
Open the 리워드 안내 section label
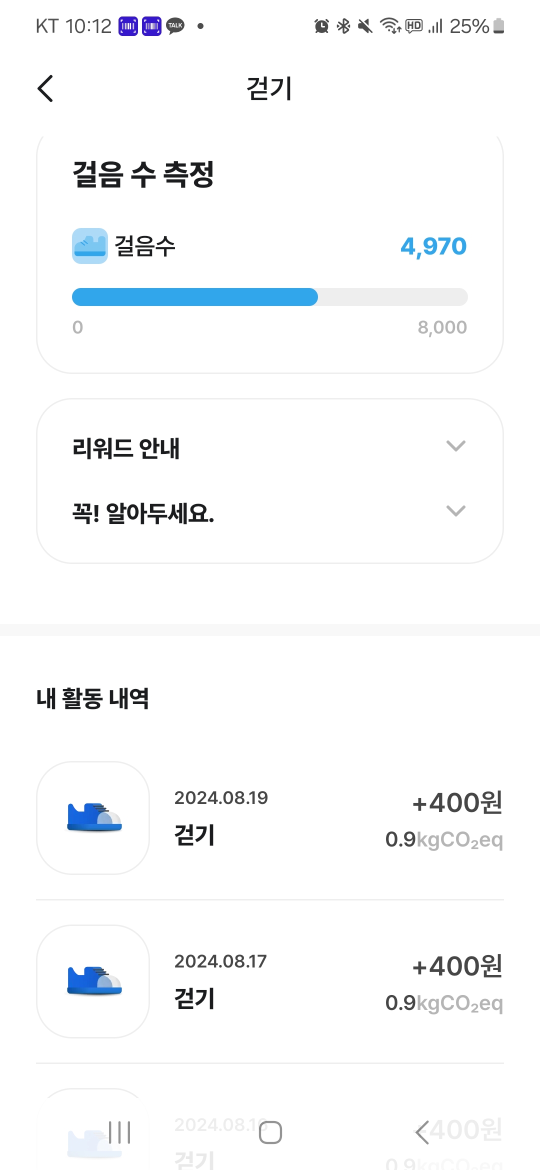pos(126,448)
